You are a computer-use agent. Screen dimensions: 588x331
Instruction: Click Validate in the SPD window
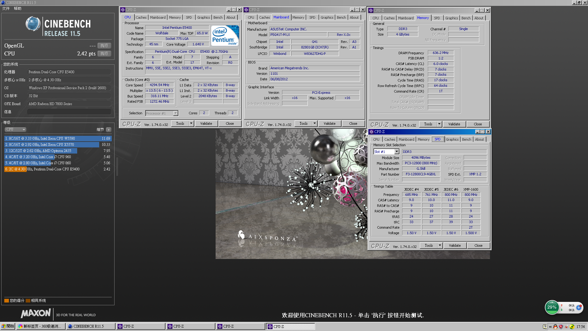[x=455, y=245]
